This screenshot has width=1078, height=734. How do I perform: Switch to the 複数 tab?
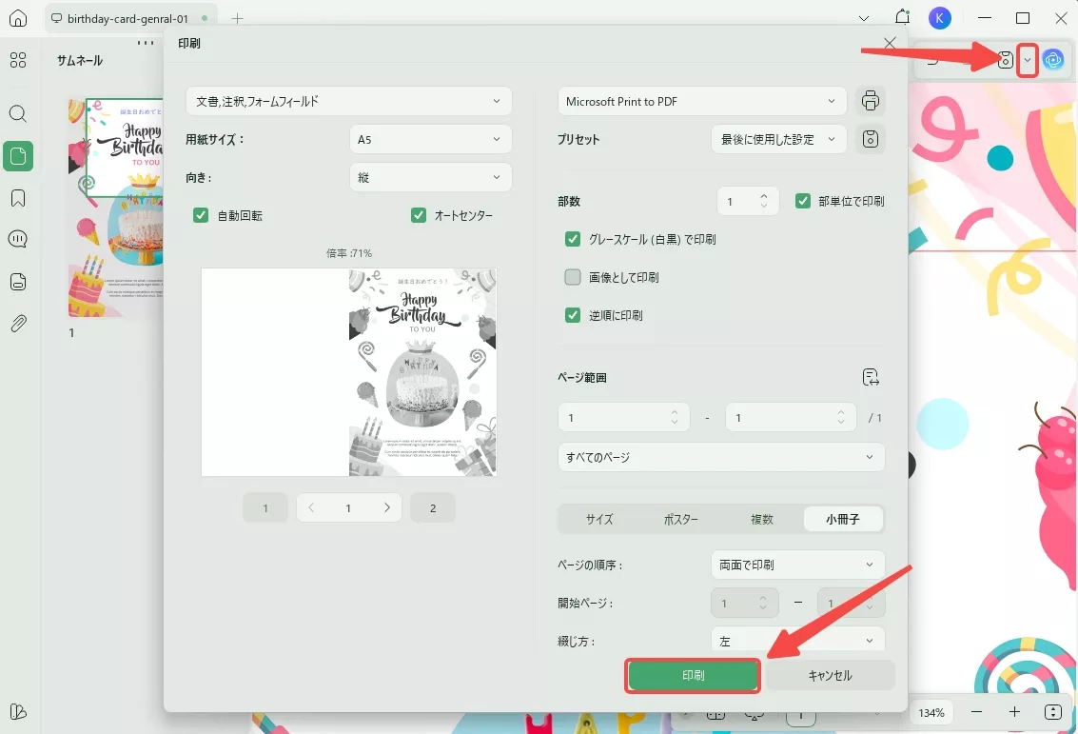[x=762, y=519]
